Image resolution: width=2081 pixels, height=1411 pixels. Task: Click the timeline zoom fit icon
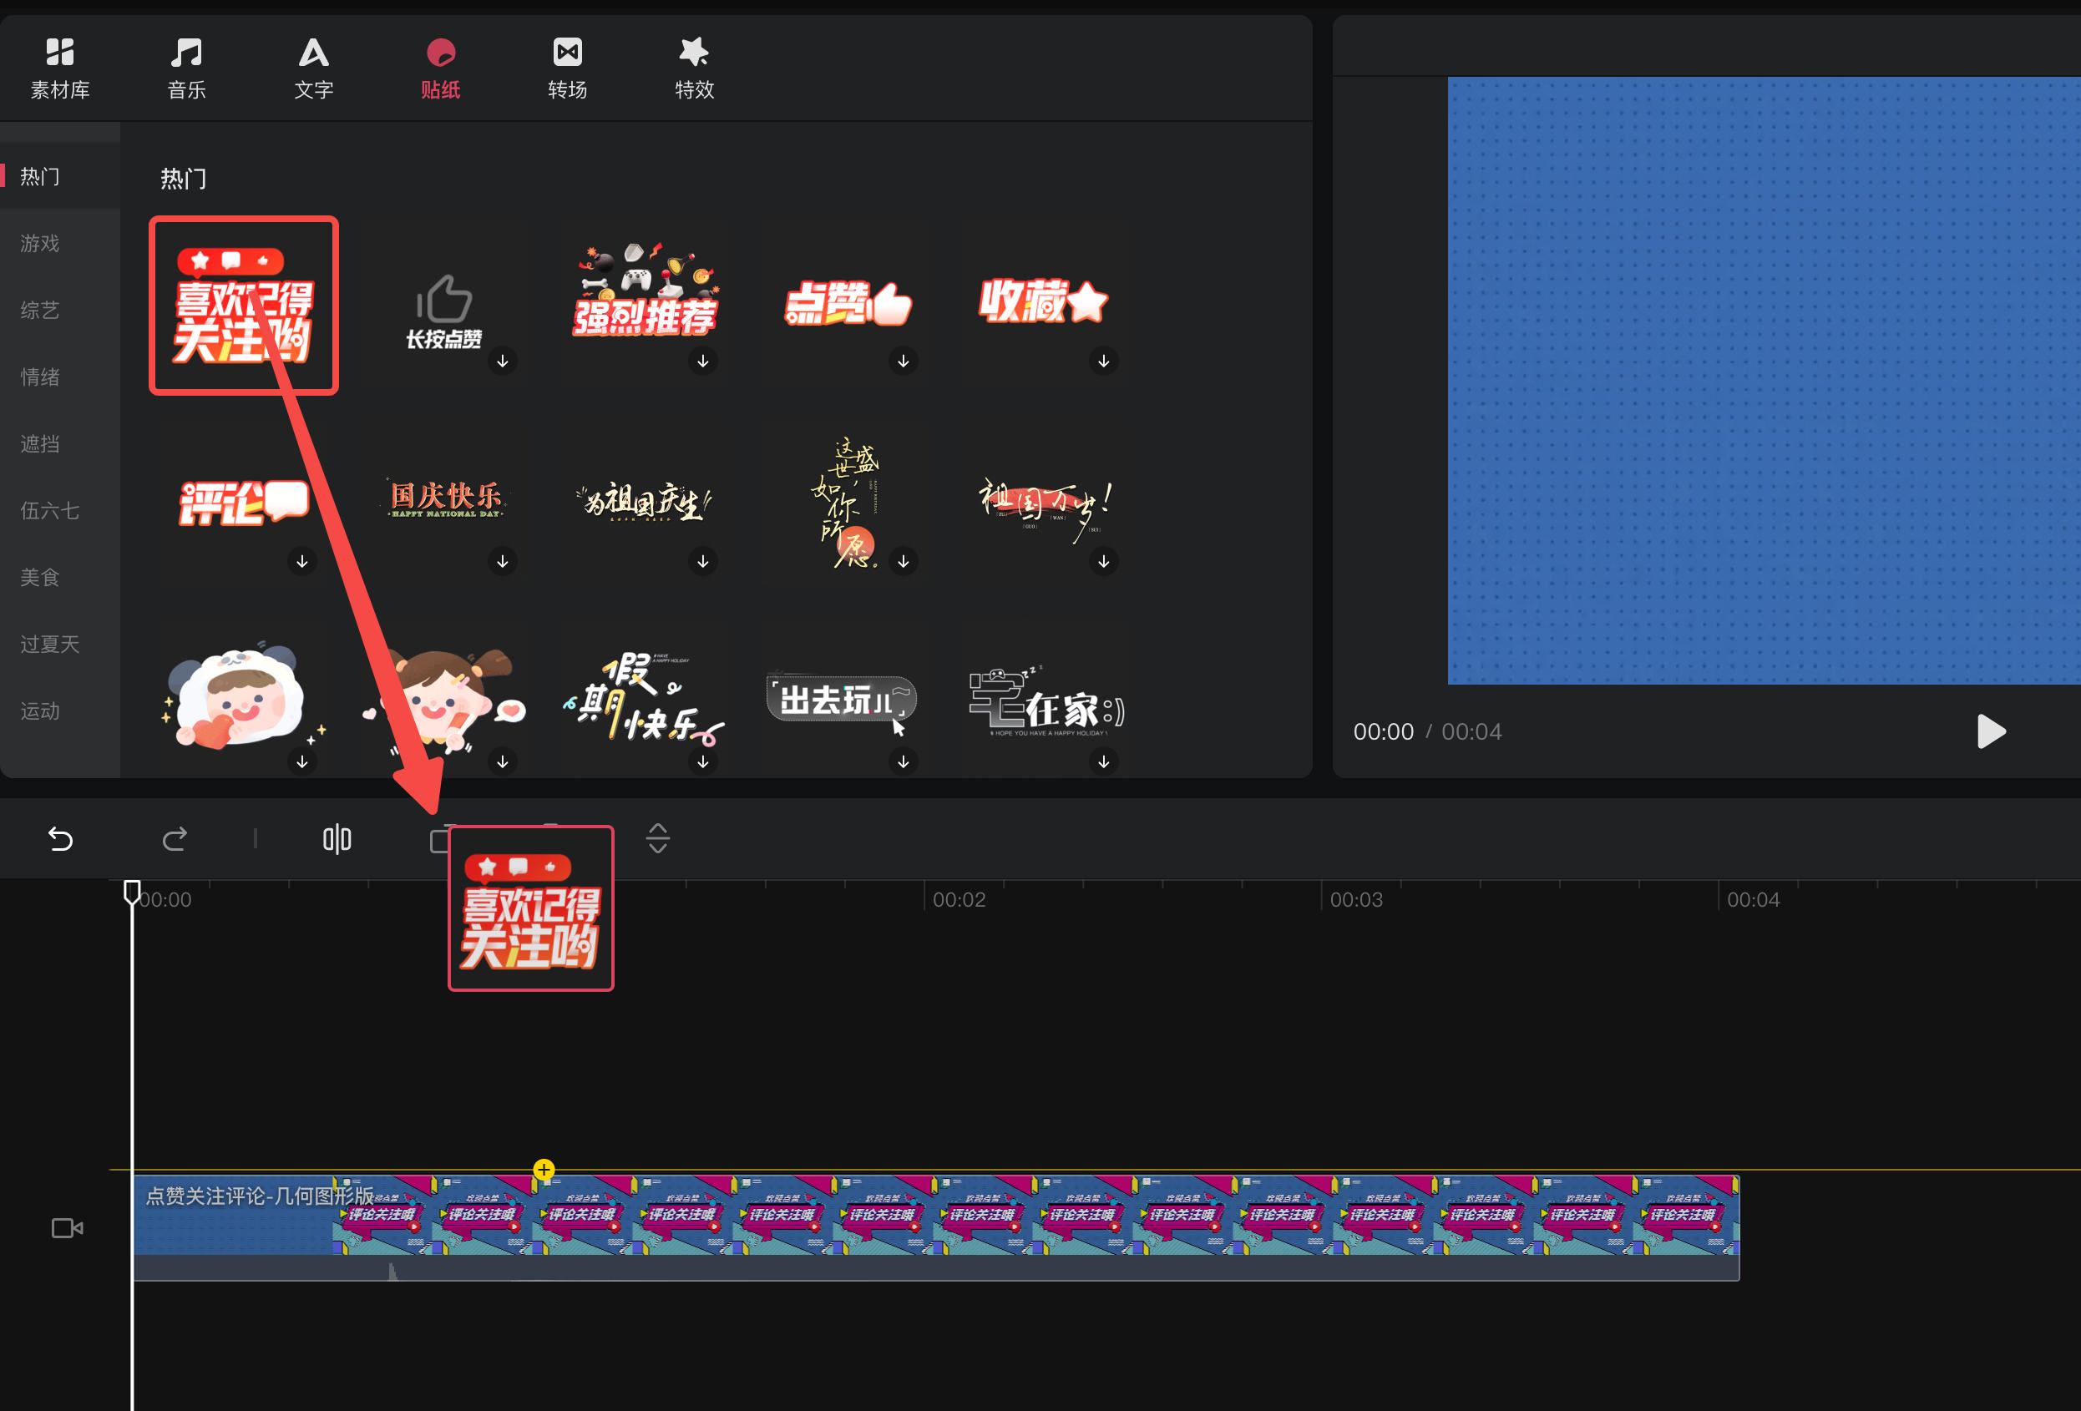tap(657, 839)
